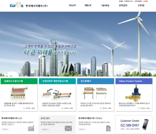The image size is (156, 134).
Task: Open the 제품소개 menu
Action: (x=88, y=5)
